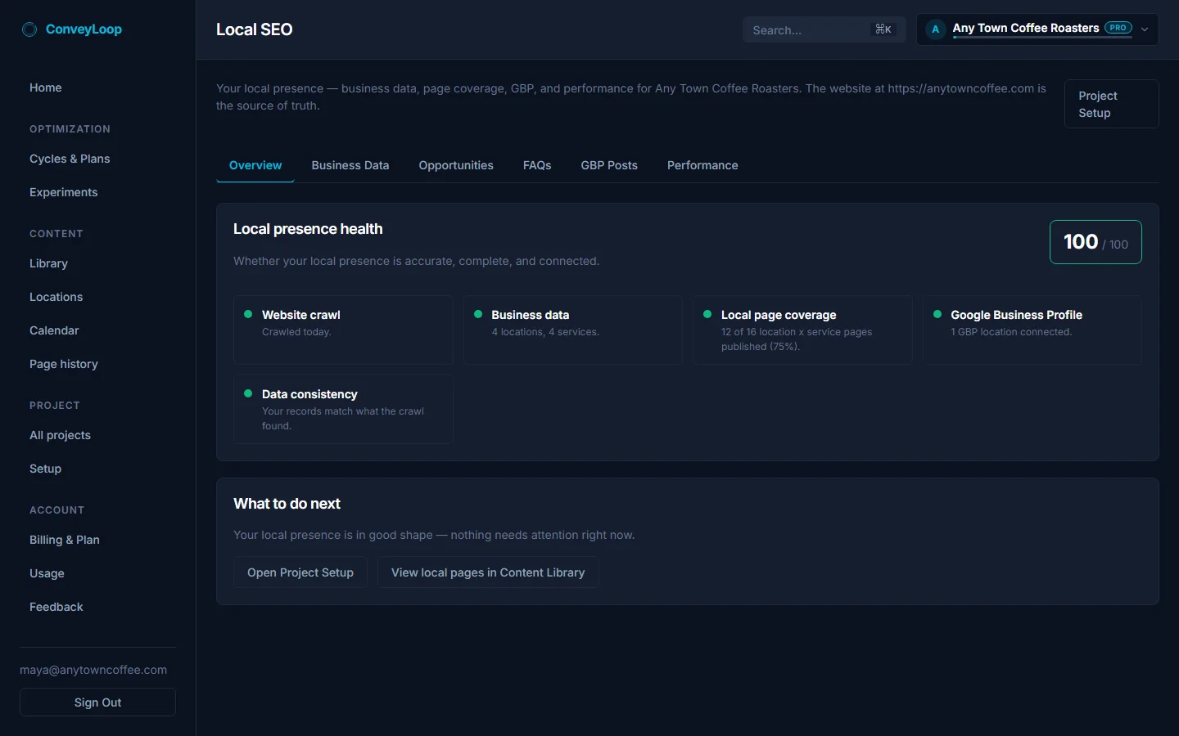Screen dimensions: 1179x736
Task: Click the 'Local presence health' heading
Action: [x=308, y=229]
